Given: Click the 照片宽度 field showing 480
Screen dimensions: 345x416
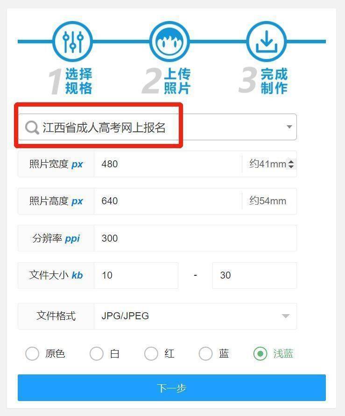Looking at the screenshot, I should (x=168, y=164).
